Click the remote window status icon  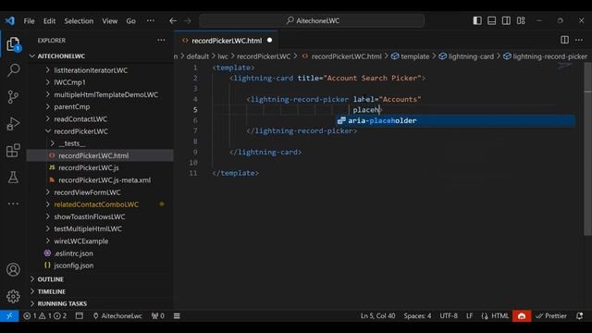[9, 316]
